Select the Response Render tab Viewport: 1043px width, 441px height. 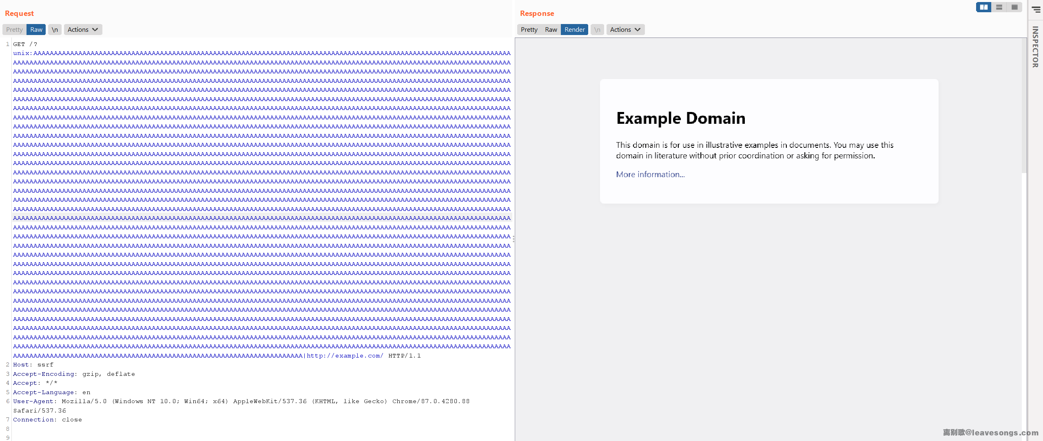[574, 29]
